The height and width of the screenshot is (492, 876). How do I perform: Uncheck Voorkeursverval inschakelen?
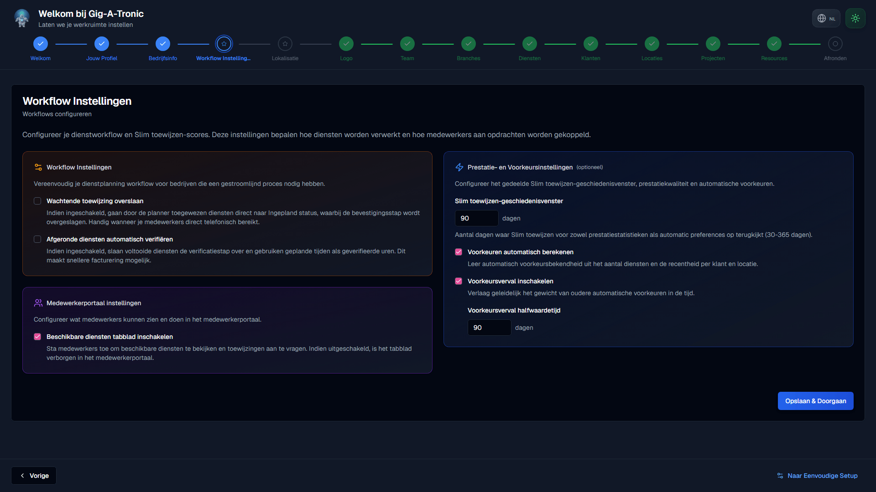(x=459, y=281)
